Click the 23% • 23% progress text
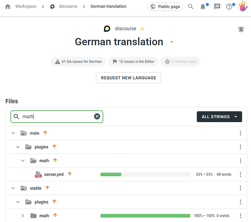This screenshot has height=222, width=251. point(204,174)
